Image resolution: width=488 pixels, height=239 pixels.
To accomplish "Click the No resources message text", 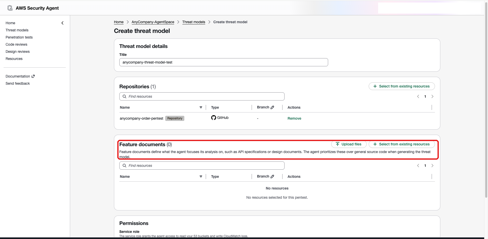I will 277,188.
